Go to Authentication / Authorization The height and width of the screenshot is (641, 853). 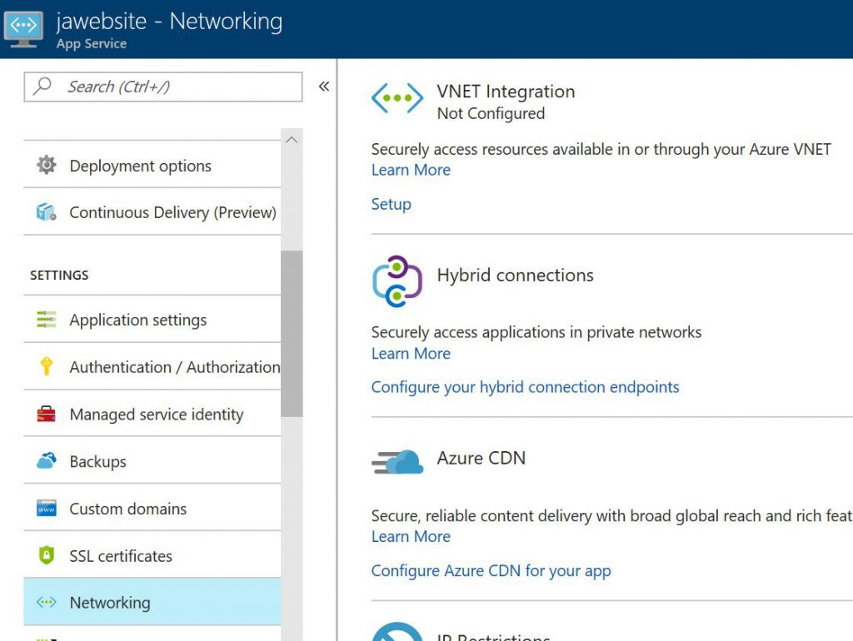152,367
